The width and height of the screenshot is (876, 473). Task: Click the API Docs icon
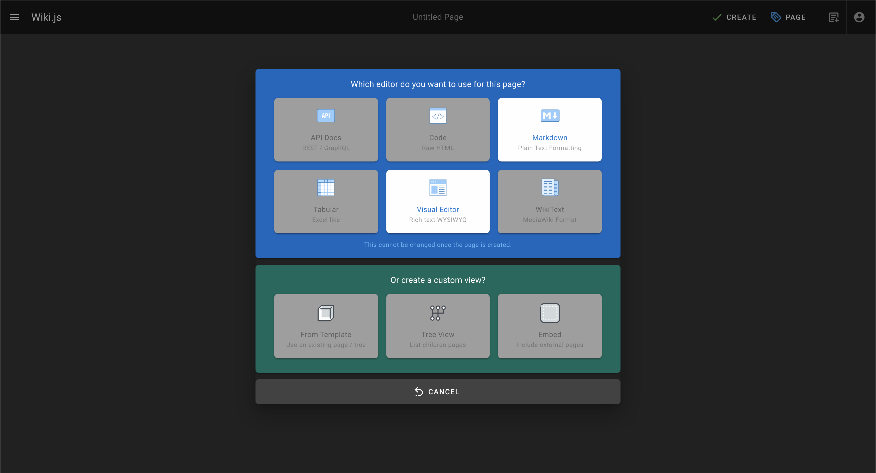coord(325,116)
